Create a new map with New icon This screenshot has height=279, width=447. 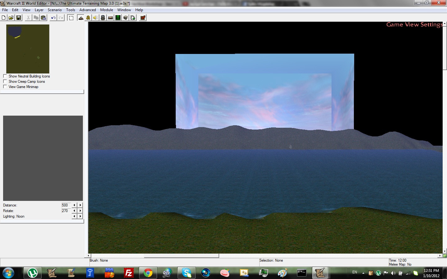pos(4,18)
